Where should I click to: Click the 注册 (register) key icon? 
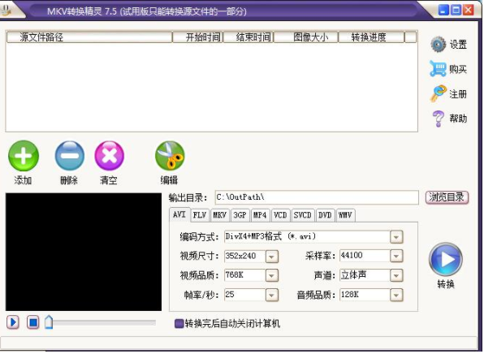pyautogui.click(x=439, y=93)
